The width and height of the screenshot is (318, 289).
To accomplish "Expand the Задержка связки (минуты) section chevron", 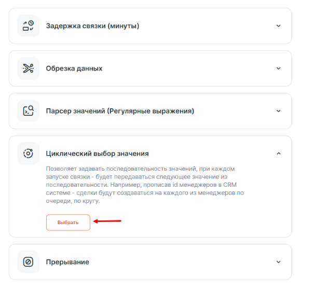I will click(279, 25).
